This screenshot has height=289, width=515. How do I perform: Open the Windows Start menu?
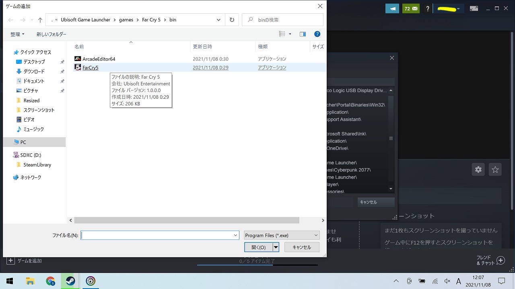(10, 281)
